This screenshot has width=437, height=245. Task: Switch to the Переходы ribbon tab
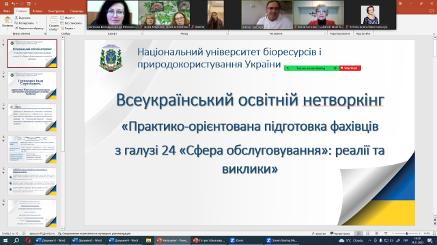coord(76,11)
